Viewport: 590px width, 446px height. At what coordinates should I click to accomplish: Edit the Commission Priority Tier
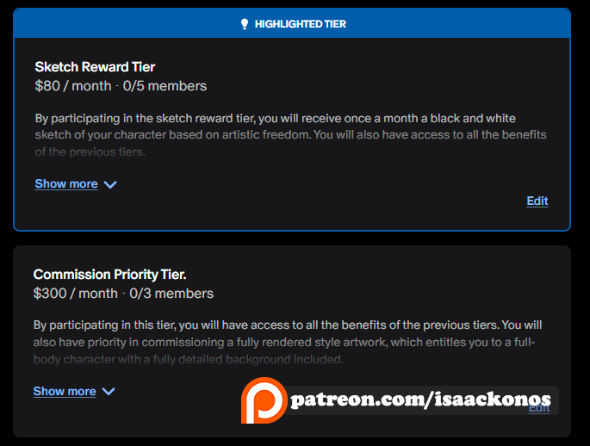(x=538, y=408)
